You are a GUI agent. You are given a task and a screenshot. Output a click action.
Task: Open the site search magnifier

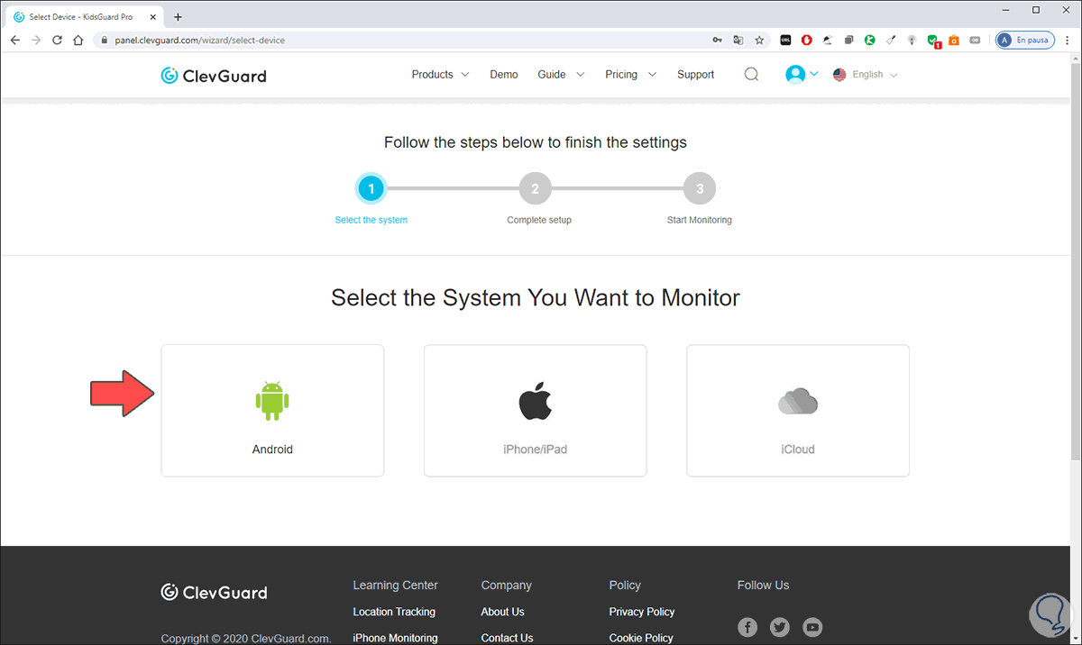[x=751, y=75]
